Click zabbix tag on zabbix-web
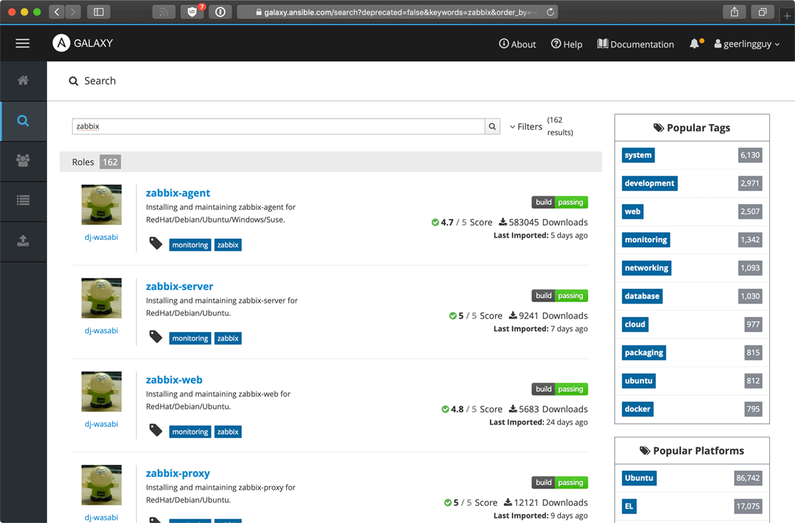The height and width of the screenshot is (523, 795). [x=228, y=432]
